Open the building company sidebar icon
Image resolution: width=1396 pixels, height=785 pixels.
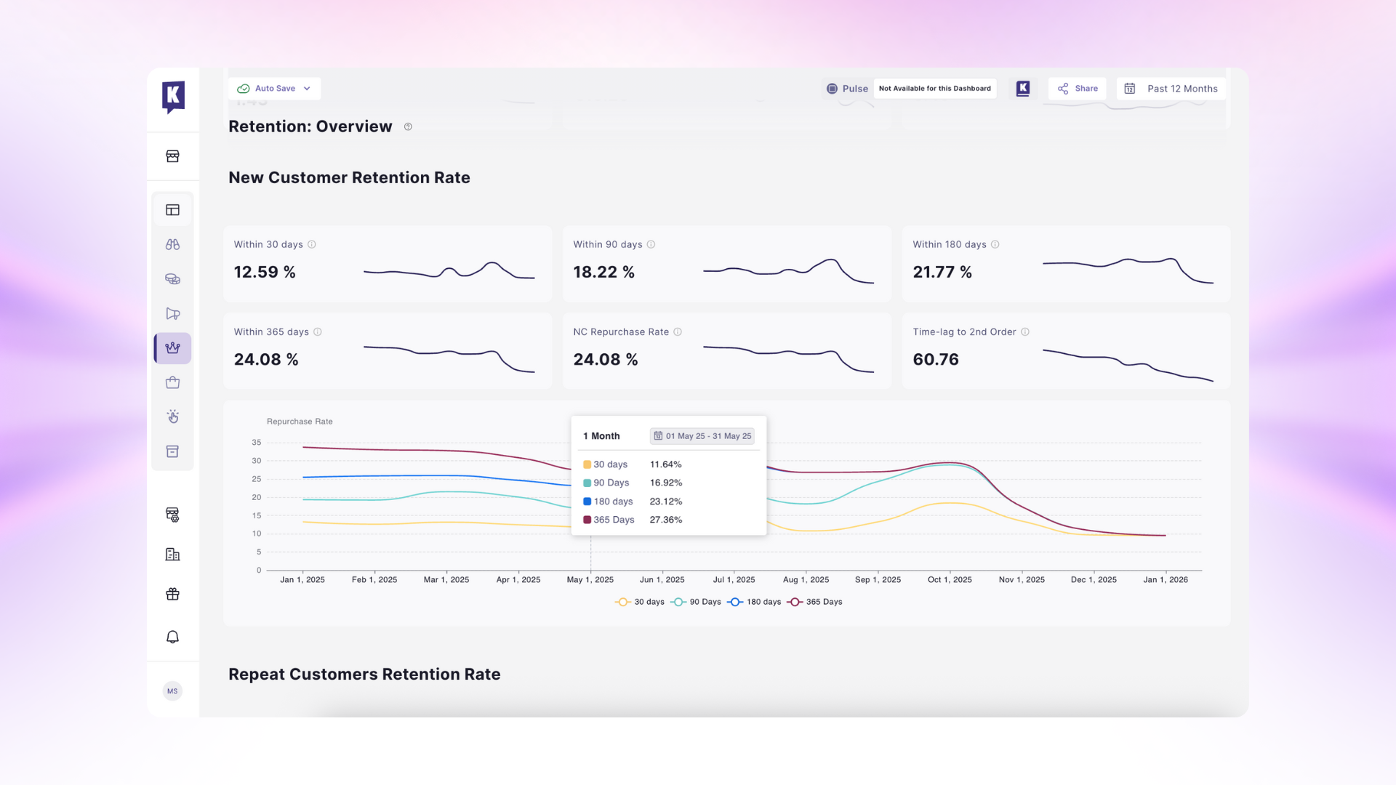(172, 555)
